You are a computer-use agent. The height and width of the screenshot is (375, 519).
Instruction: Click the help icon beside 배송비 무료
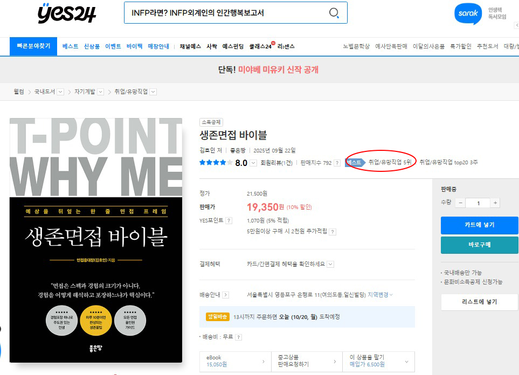238,337
